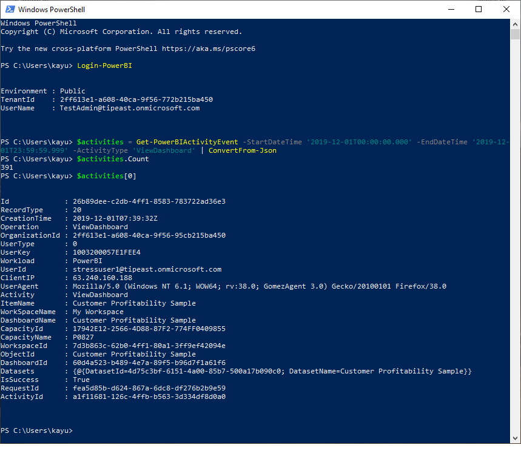
Task: Click the Windows PowerShell title text
Action: [x=51, y=10]
